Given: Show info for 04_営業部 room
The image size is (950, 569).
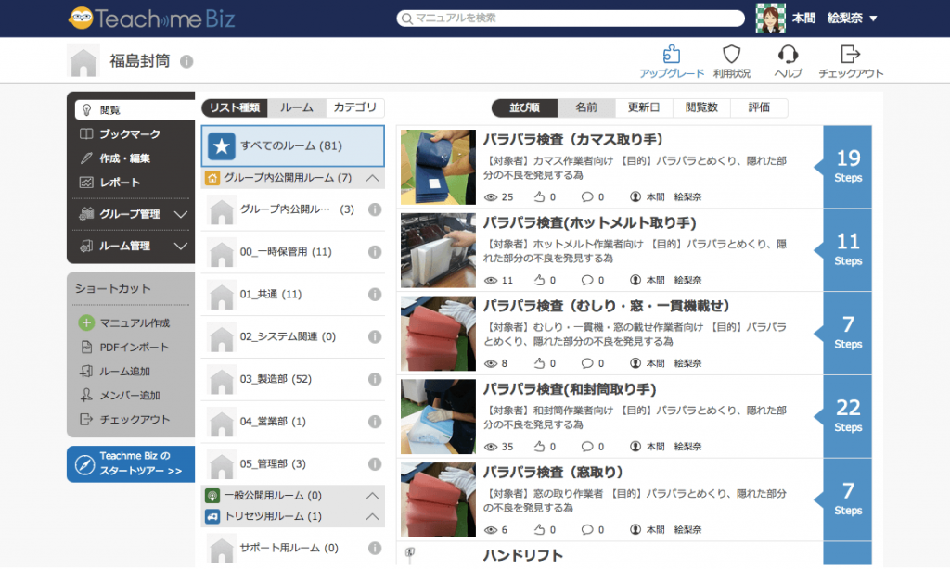Looking at the screenshot, I should click(375, 422).
